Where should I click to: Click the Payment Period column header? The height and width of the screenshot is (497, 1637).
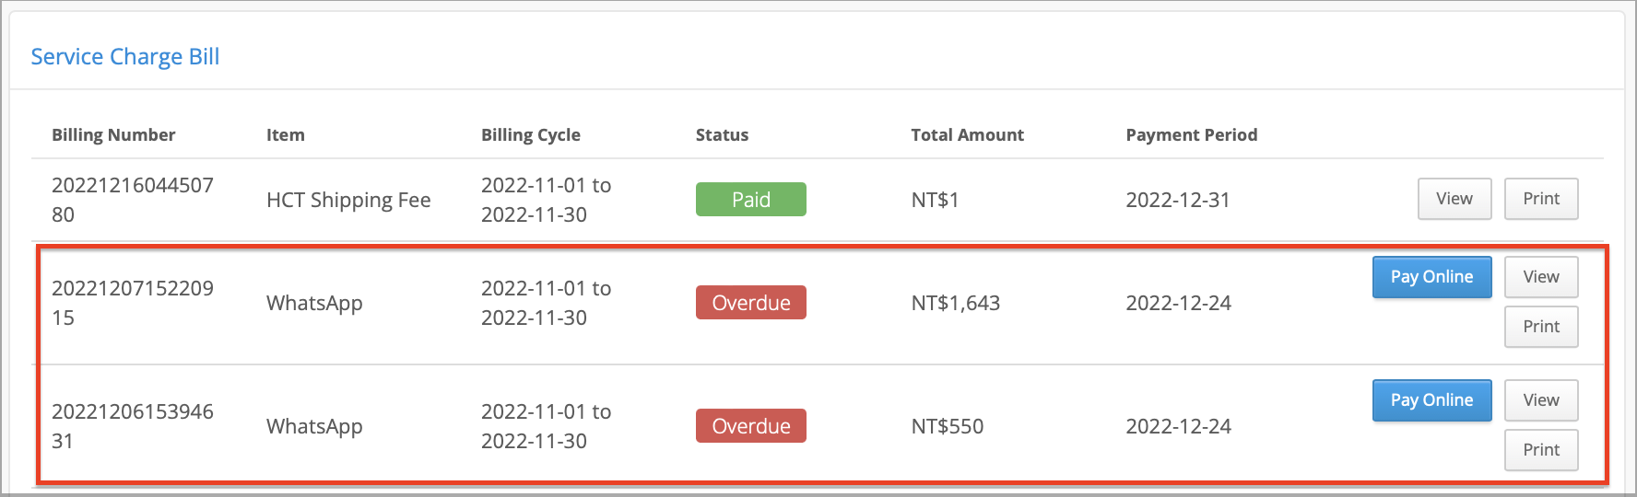[1192, 134]
